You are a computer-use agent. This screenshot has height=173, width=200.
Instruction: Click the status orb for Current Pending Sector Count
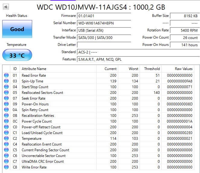click(x=6, y=150)
